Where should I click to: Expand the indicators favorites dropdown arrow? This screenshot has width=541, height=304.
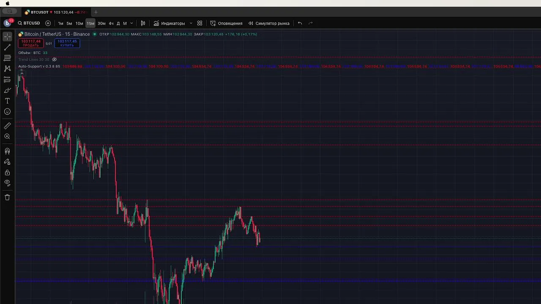191,23
